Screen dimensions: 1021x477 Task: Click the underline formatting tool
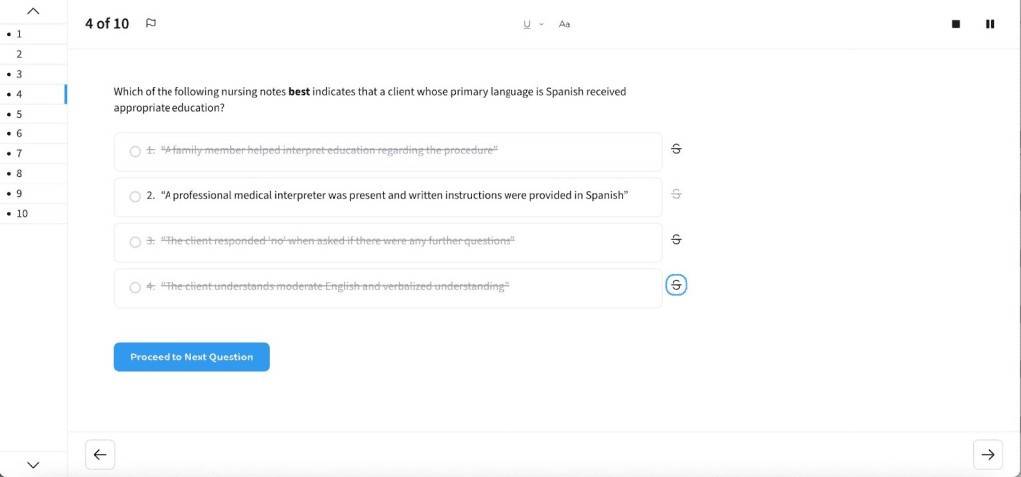(x=527, y=24)
